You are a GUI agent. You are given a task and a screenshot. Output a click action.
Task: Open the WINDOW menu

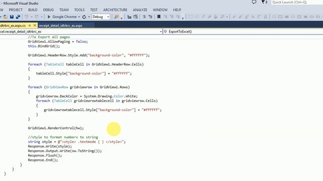[160, 10]
